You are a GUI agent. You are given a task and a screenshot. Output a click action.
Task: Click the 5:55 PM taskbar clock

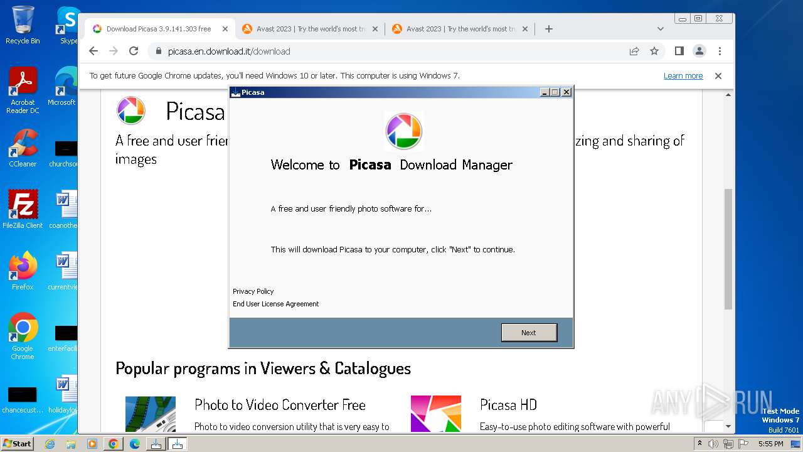pyautogui.click(x=770, y=444)
